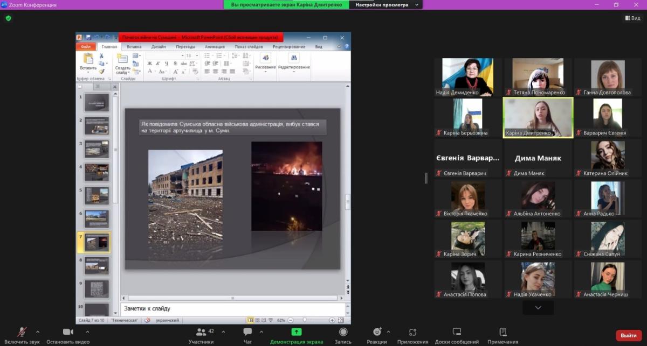
Task: Click the green Share Screen icon
Action: tap(297, 332)
